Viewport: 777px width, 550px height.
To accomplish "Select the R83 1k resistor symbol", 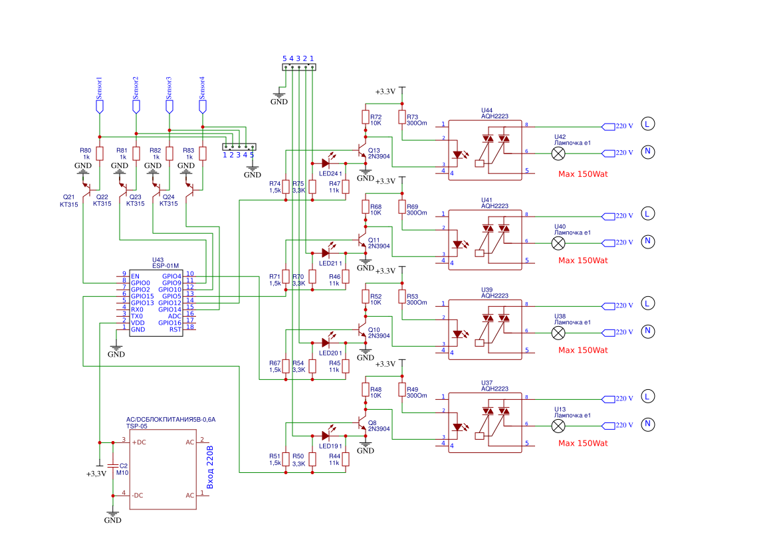I will coord(203,153).
